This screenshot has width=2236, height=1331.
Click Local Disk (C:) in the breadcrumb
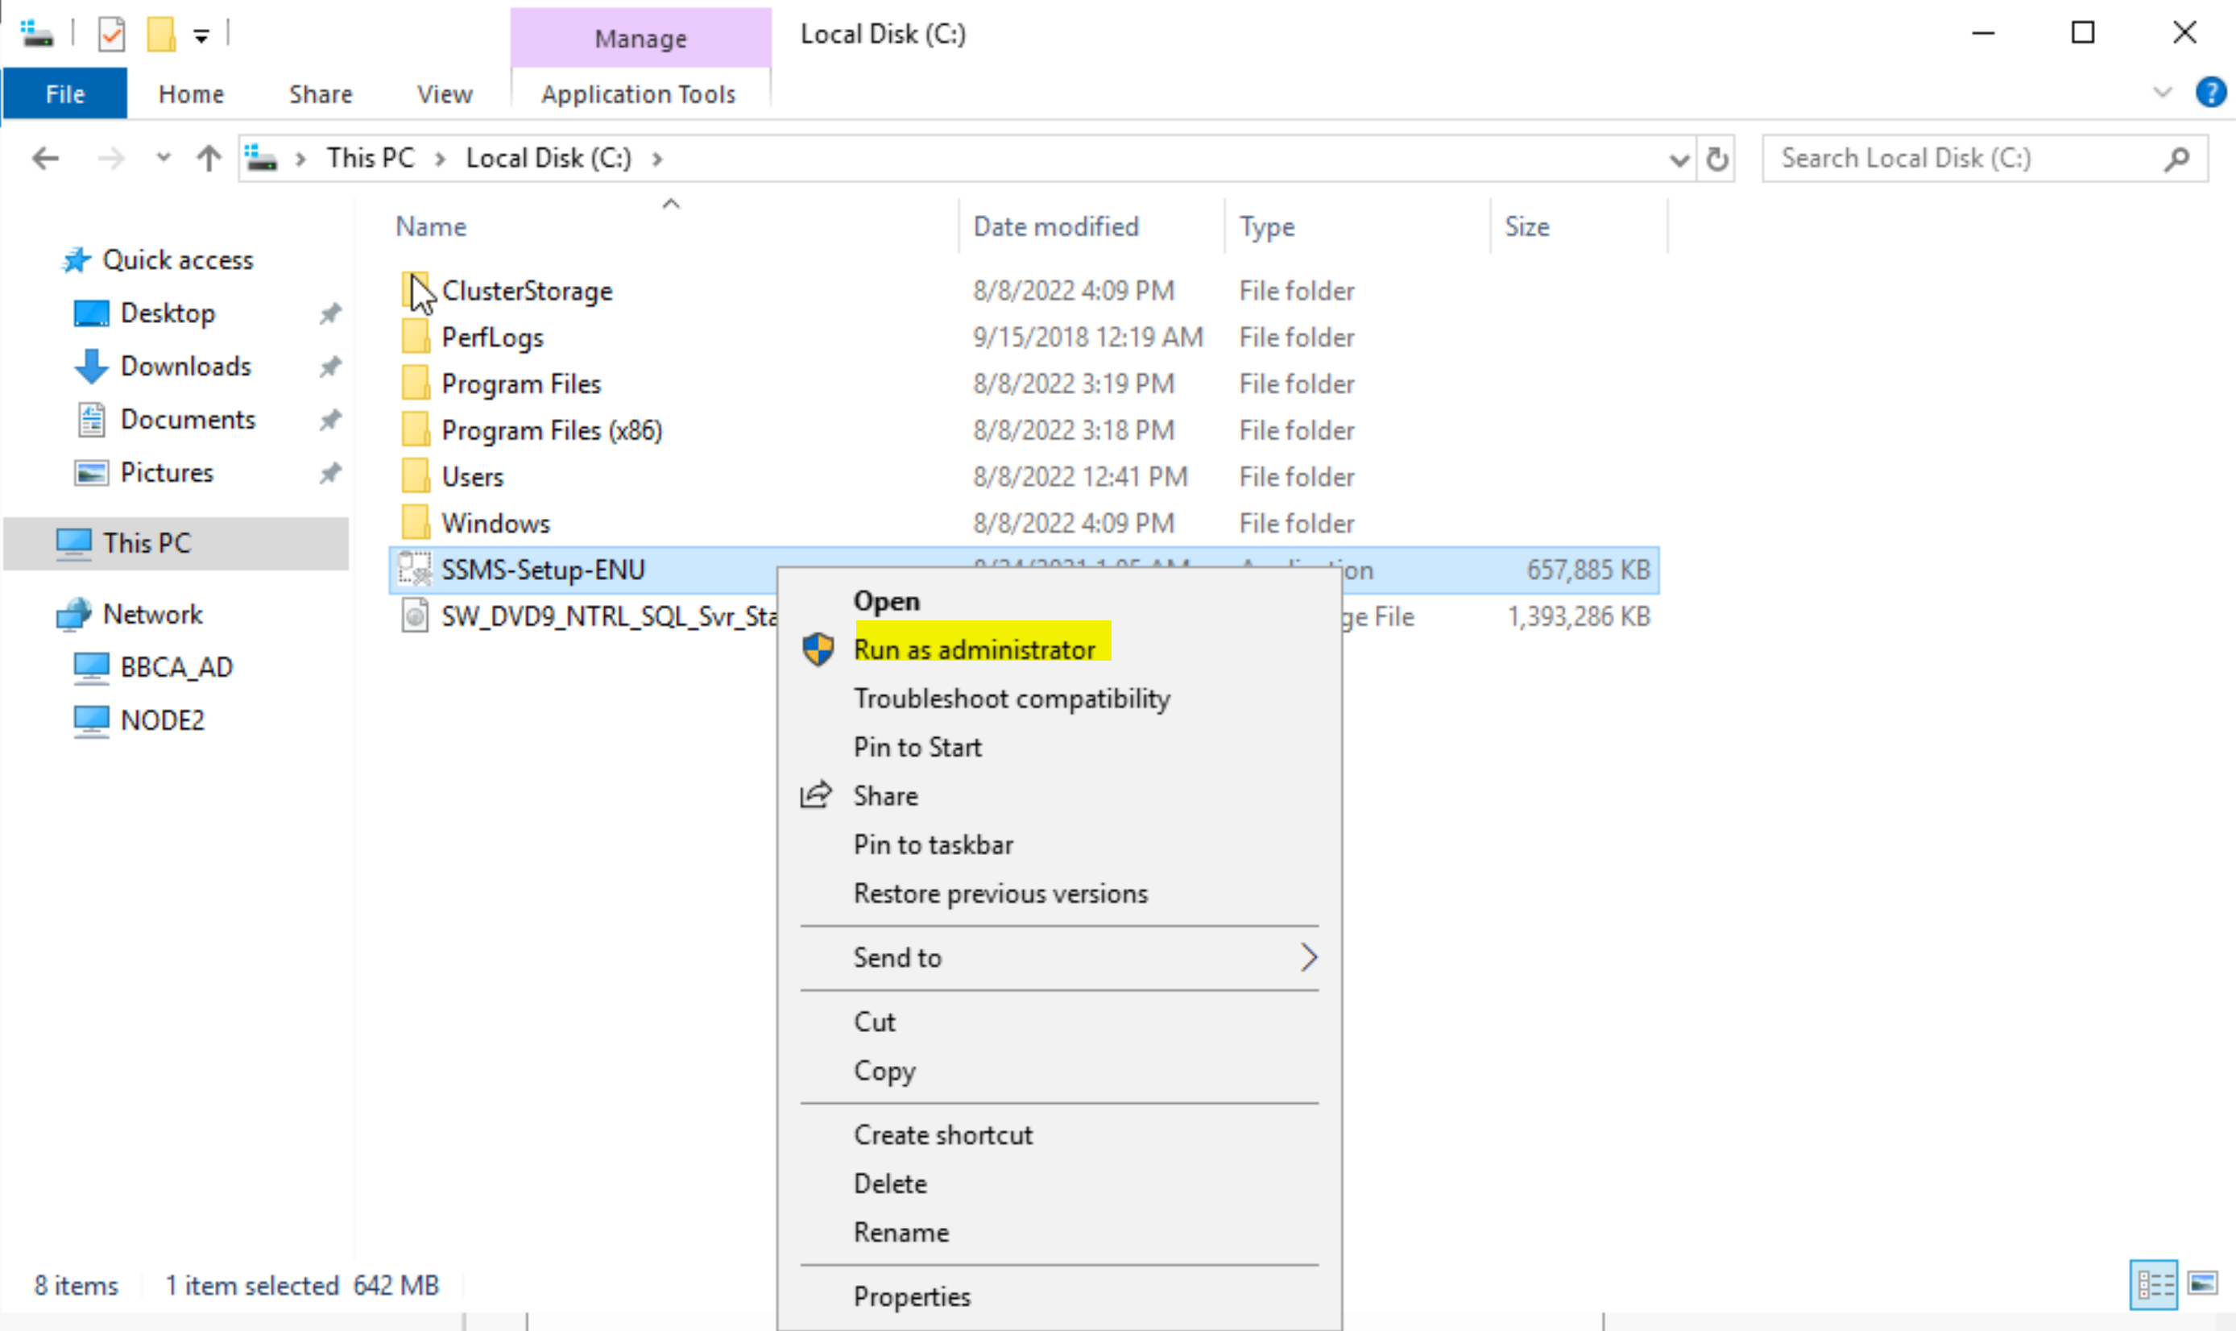click(549, 159)
